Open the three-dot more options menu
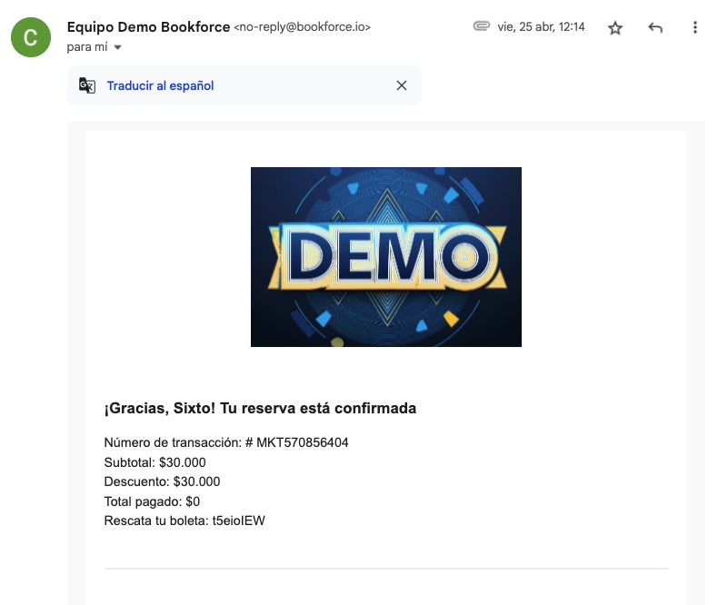 (695, 27)
